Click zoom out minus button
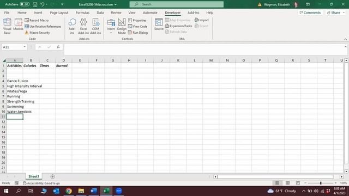The image size is (349, 196). tap(305, 183)
